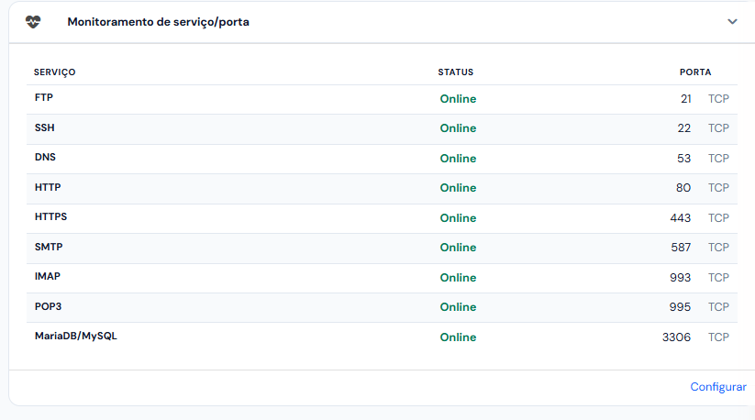The width and height of the screenshot is (755, 420).
Task: Click the Online status of FTP
Action: 458,99
